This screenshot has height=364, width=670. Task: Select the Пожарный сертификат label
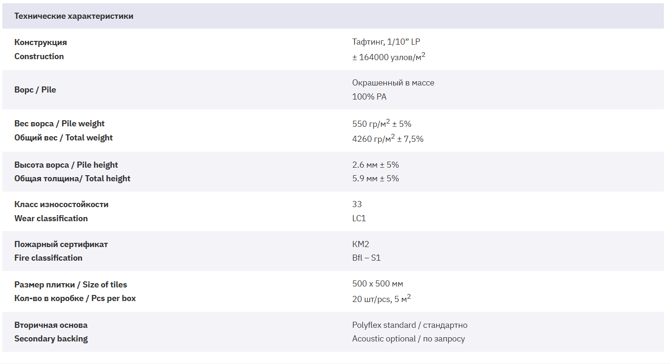click(61, 244)
